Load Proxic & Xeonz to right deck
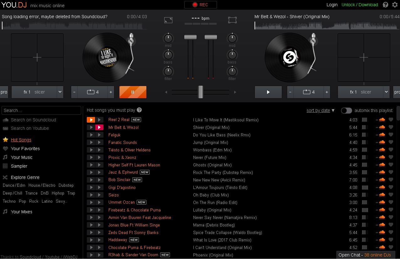Viewport: 400px width, 259px height. pyautogui.click(x=99, y=157)
